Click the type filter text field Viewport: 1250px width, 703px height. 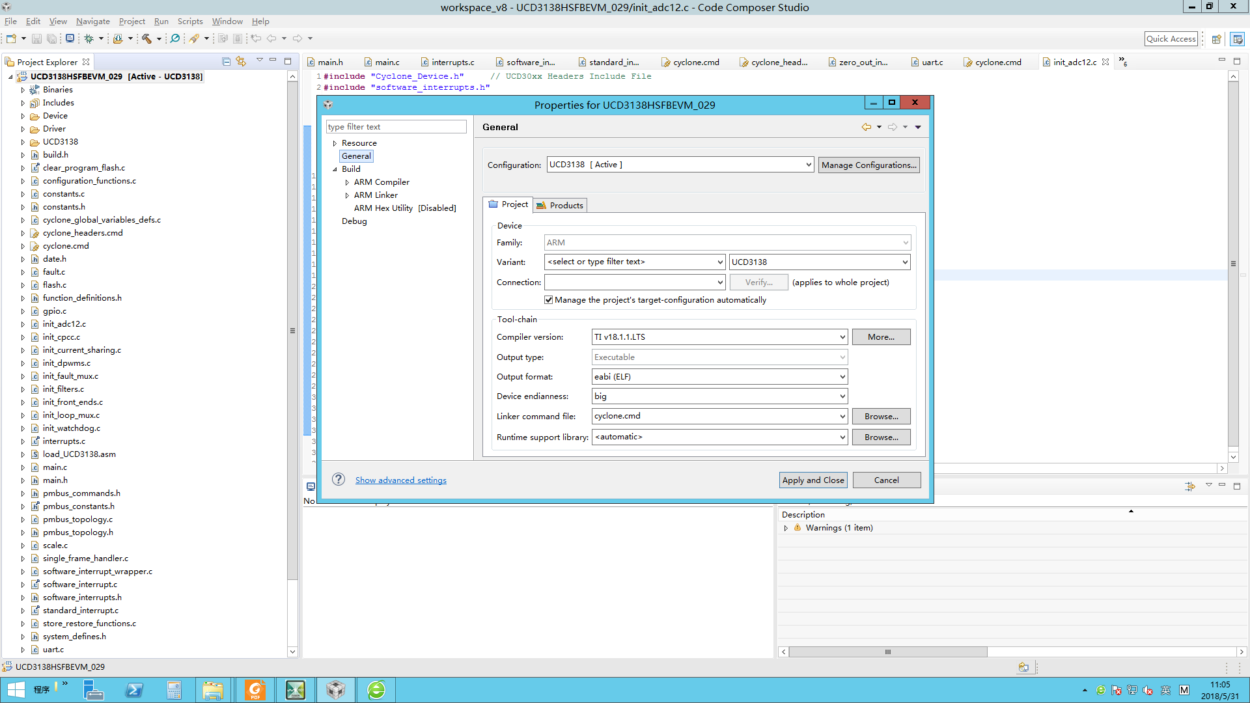click(x=396, y=127)
